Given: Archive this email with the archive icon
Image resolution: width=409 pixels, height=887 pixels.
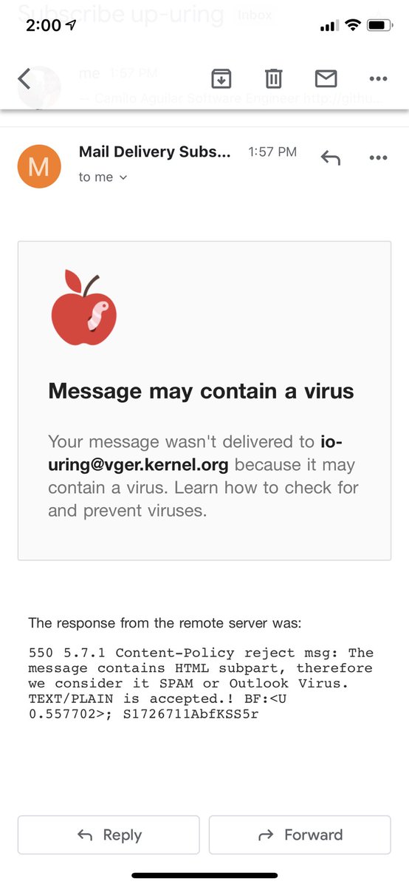Looking at the screenshot, I should coord(221,78).
